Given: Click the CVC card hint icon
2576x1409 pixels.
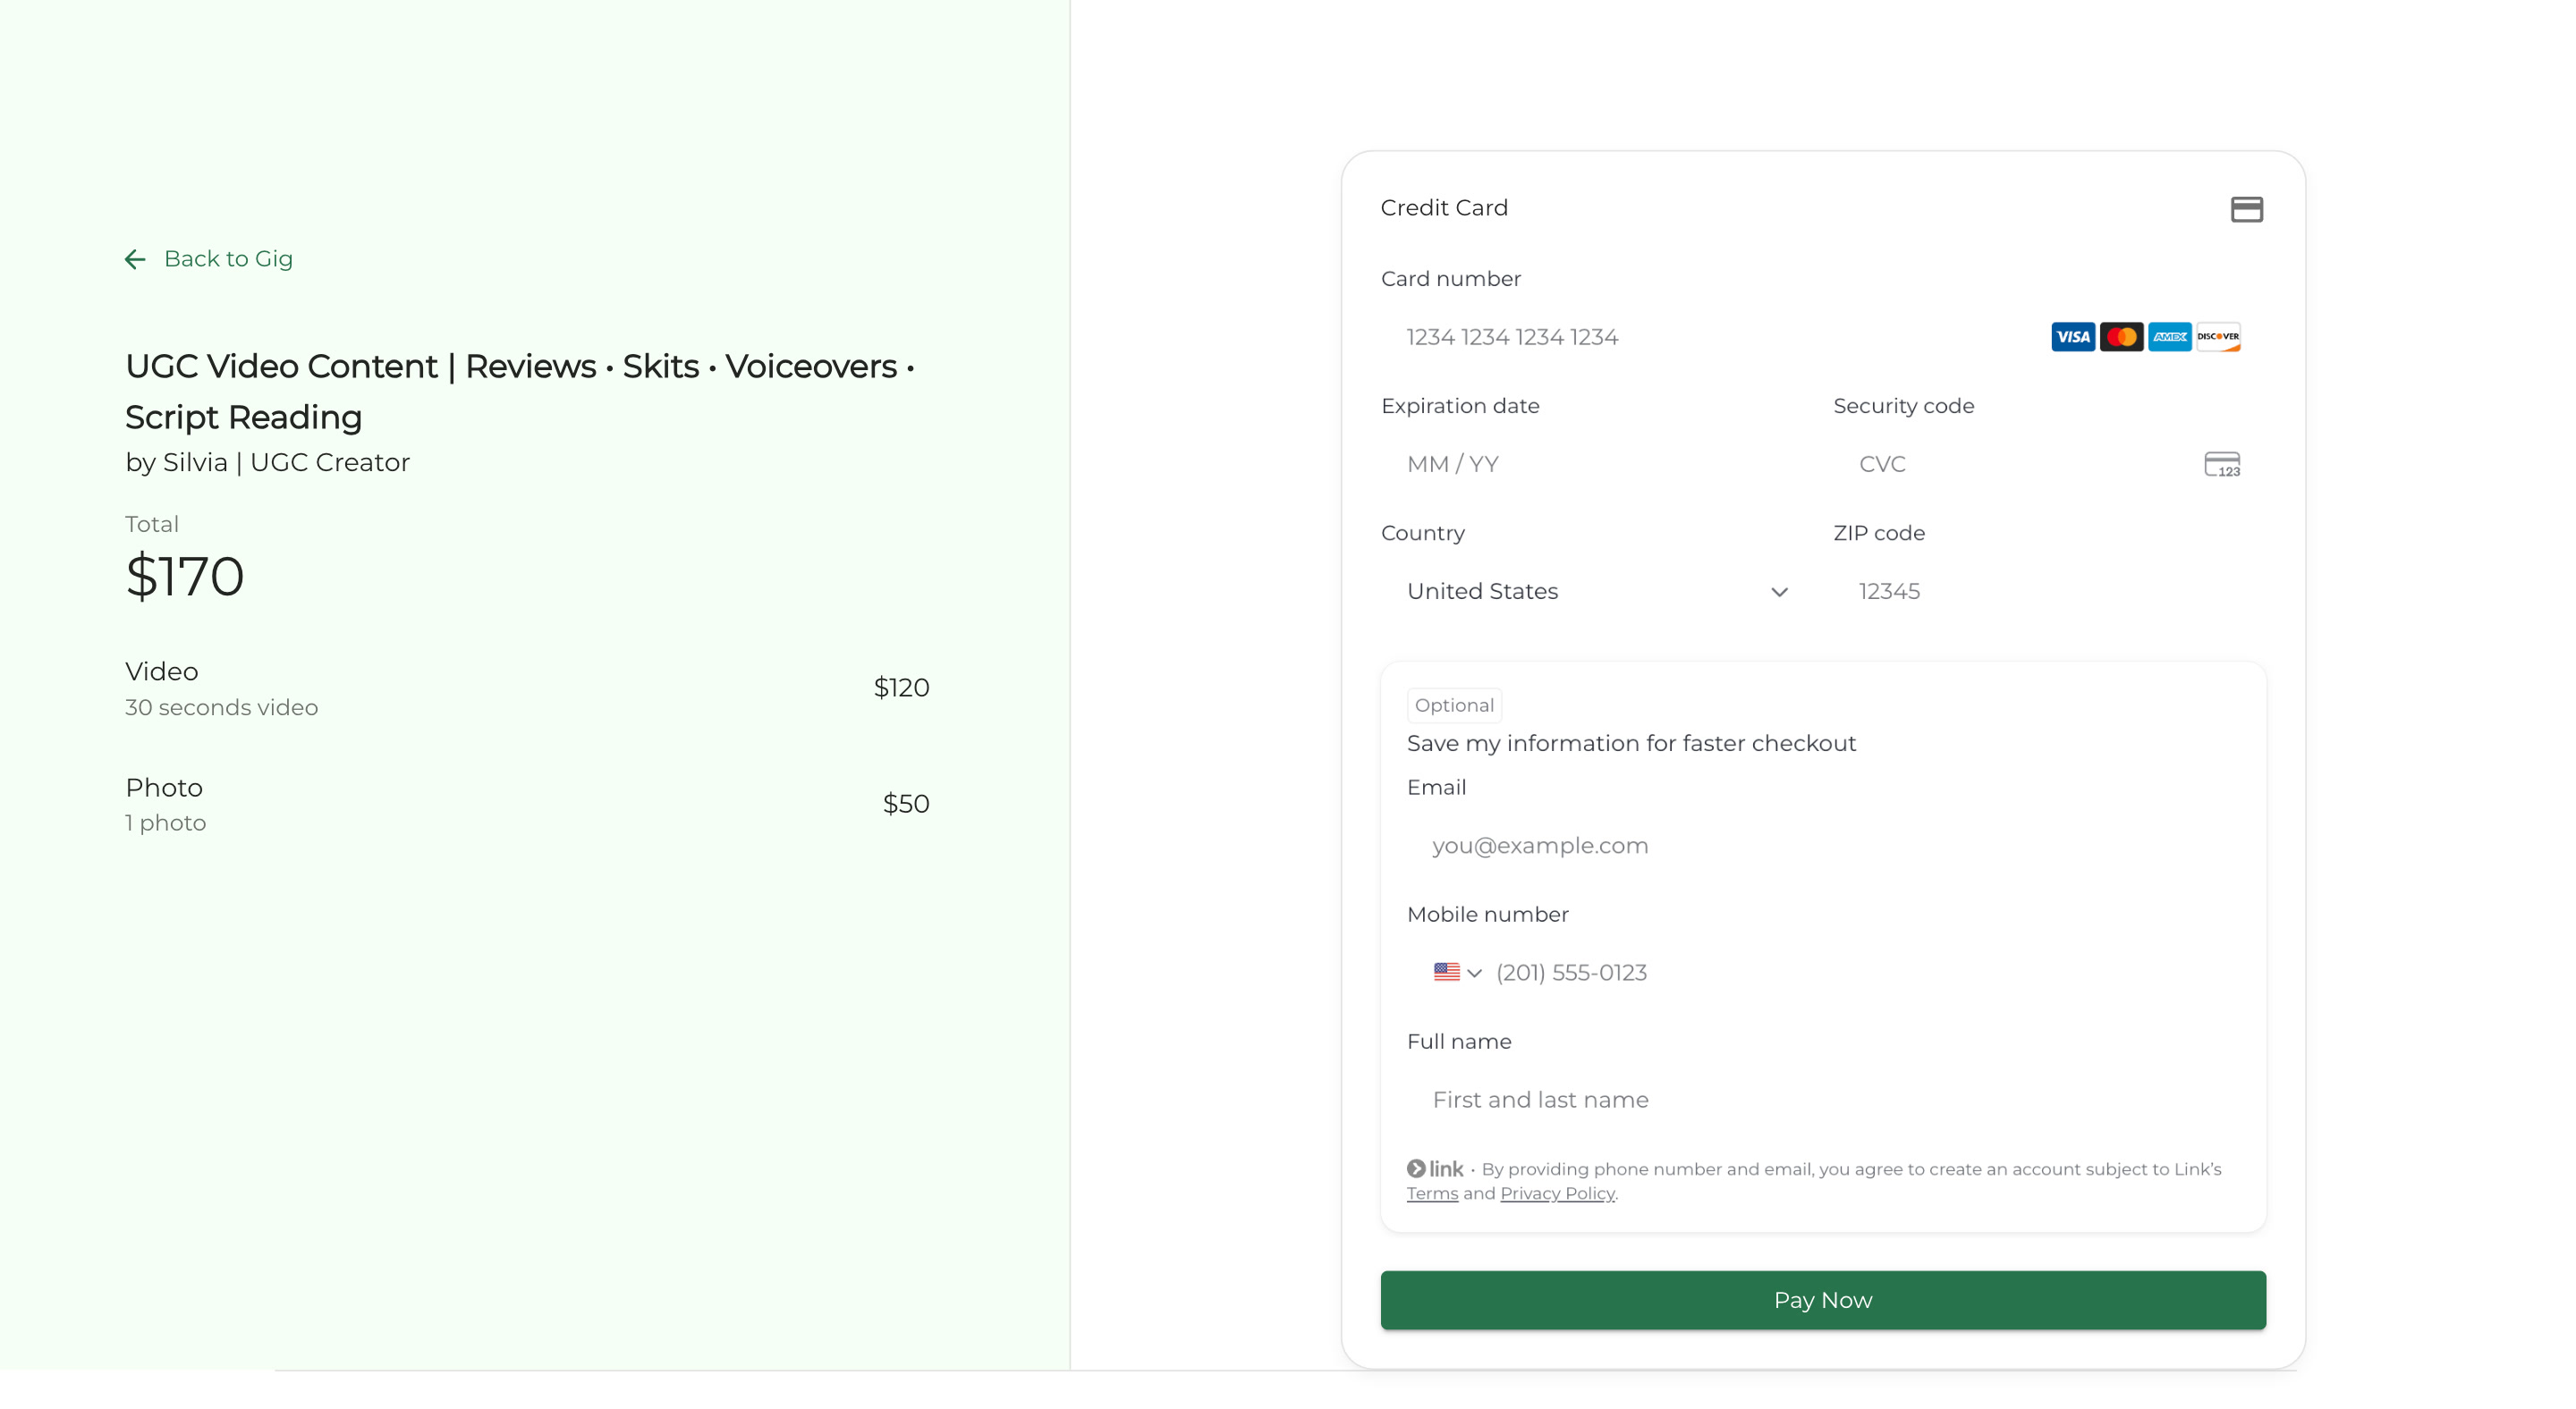Looking at the screenshot, I should (2222, 465).
